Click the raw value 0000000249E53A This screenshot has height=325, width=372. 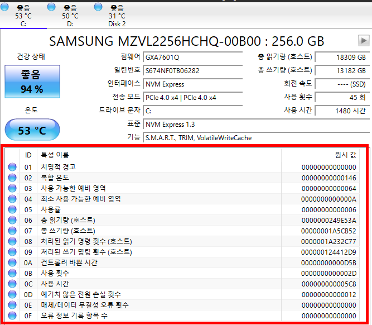coord(329,221)
